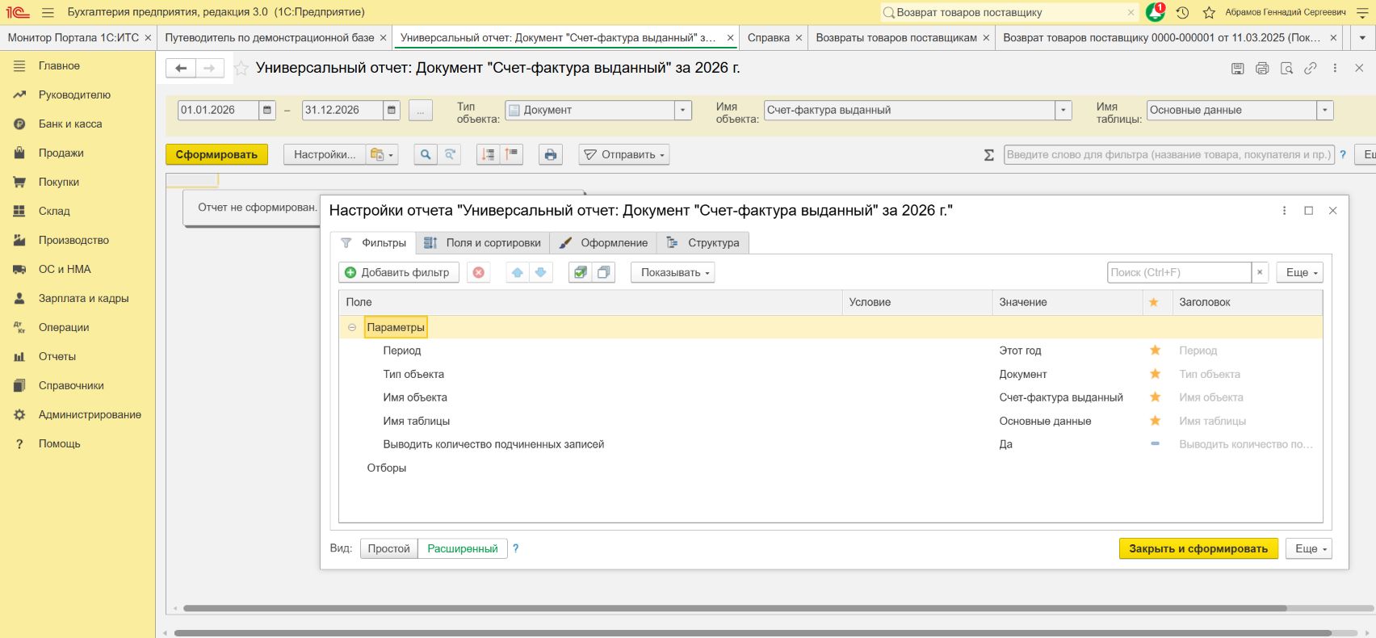This screenshot has height=638, width=1376.
Task: Click the expand all groups icon
Action: coord(488,154)
